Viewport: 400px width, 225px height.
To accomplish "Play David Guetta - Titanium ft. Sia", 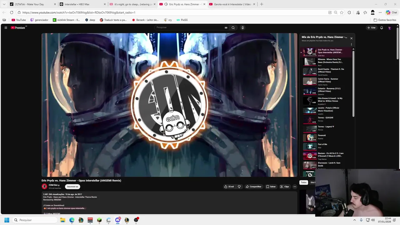I will pyautogui.click(x=327, y=72).
